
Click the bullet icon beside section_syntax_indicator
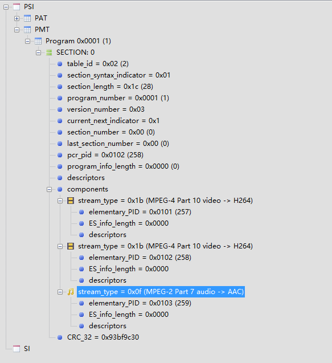60,75
